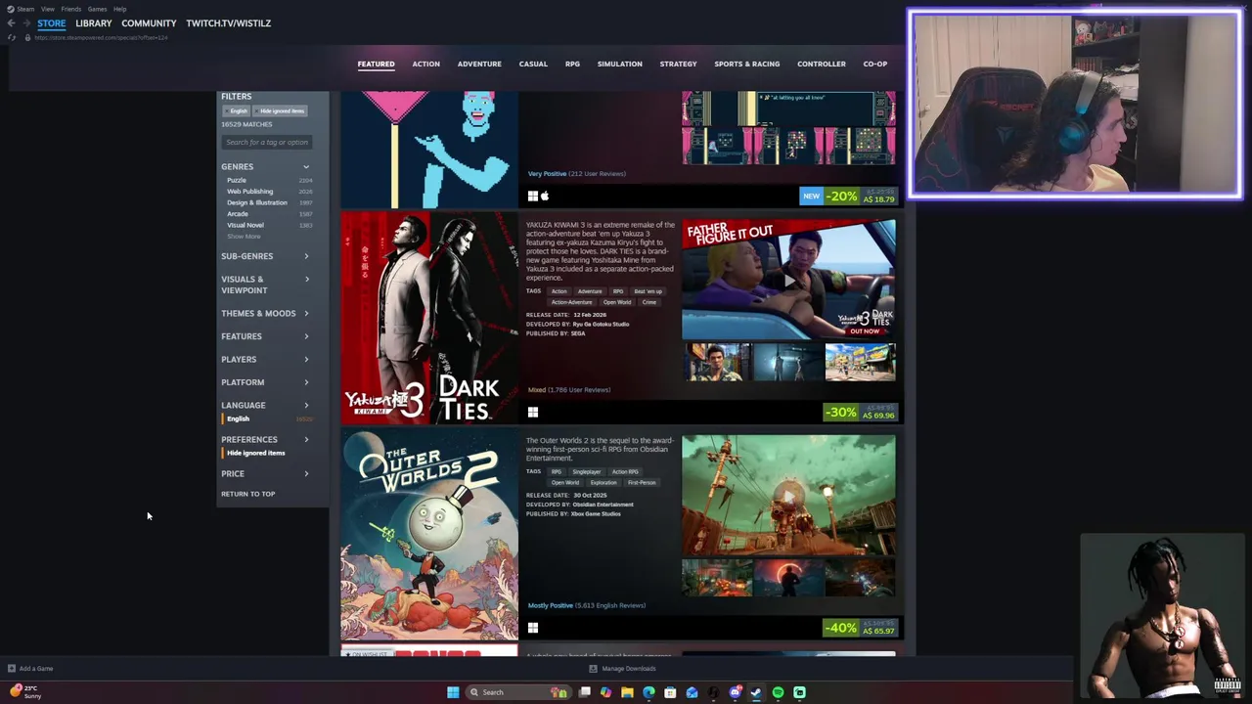Click Show More under Genres
This screenshot has height=704, width=1252.
click(244, 237)
